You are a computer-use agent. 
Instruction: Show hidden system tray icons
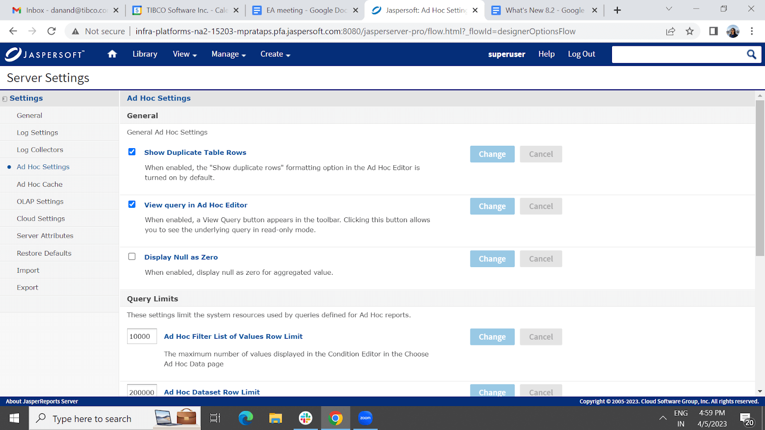(x=663, y=418)
